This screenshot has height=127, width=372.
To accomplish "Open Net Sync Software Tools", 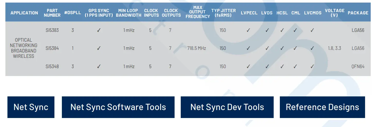I will (x=118, y=107).
